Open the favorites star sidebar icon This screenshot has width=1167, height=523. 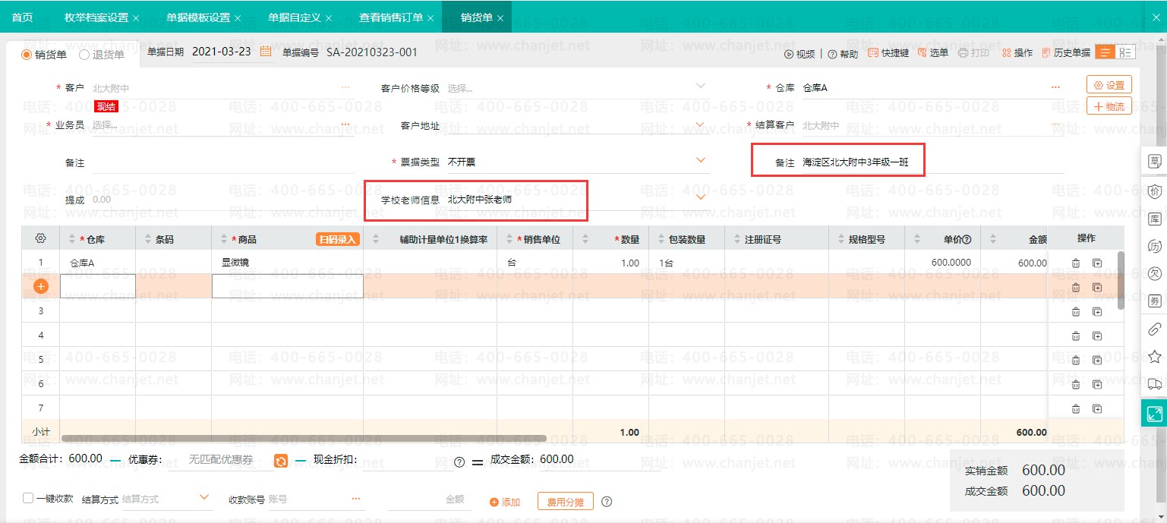point(1154,356)
